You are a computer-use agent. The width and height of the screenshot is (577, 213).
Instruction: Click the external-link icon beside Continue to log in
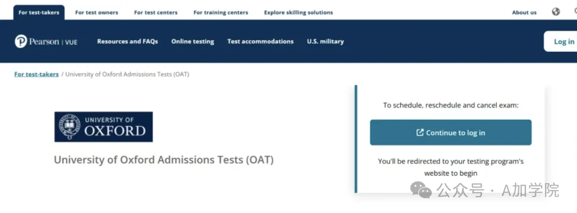coord(420,133)
